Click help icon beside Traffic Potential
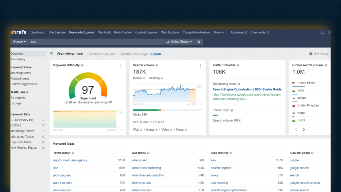 (237, 65)
